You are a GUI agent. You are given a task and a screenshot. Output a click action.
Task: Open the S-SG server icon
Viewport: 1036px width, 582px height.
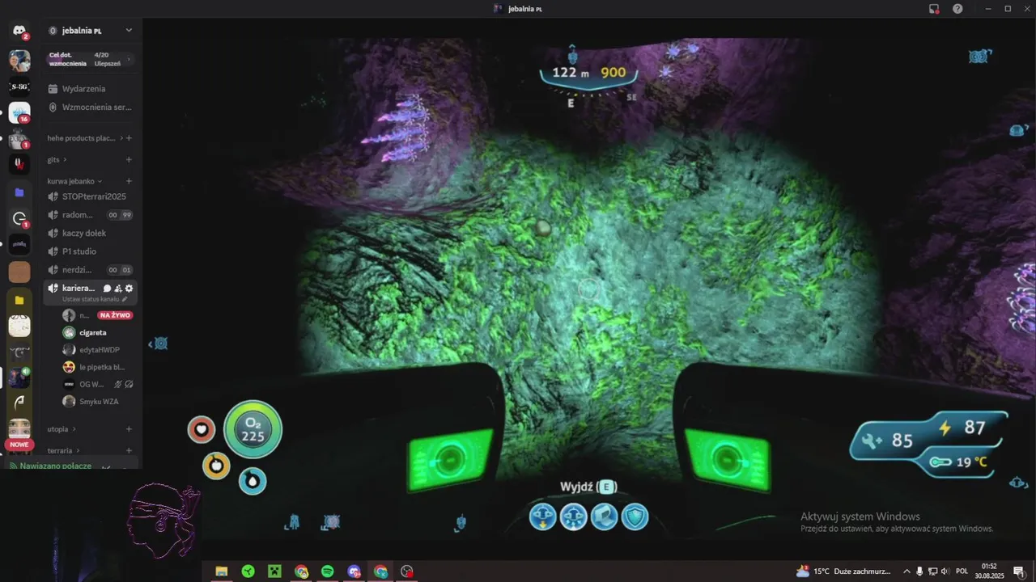coord(19,86)
